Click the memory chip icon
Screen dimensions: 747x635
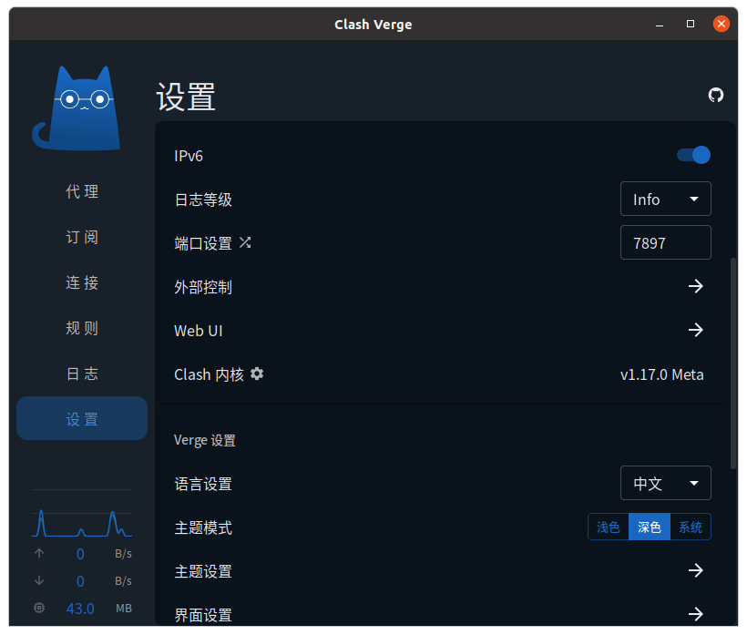[x=39, y=608]
